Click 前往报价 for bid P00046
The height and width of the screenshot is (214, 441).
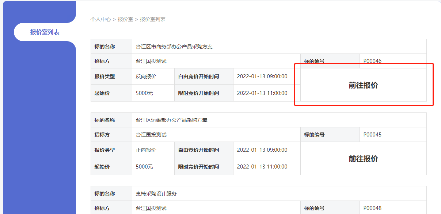point(363,85)
